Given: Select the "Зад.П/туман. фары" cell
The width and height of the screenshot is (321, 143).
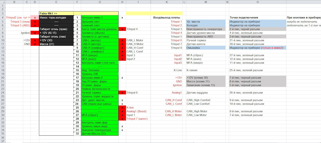Looking at the screenshot, I should [100, 81].
